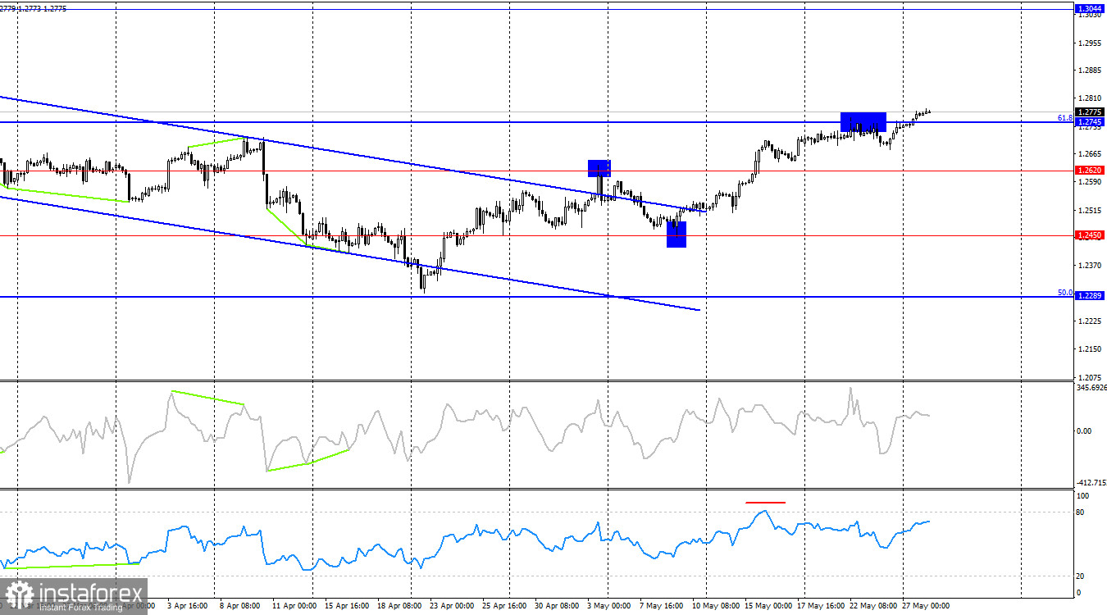This screenshot has height=615, width=1107.
Task: Select the wide blue rectangle at 1.2745 level
Action: (863, 121)
